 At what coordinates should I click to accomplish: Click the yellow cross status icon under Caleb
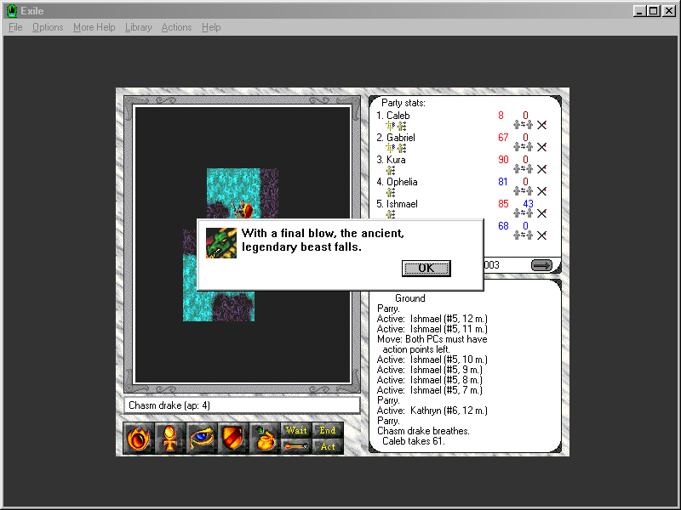391,126
